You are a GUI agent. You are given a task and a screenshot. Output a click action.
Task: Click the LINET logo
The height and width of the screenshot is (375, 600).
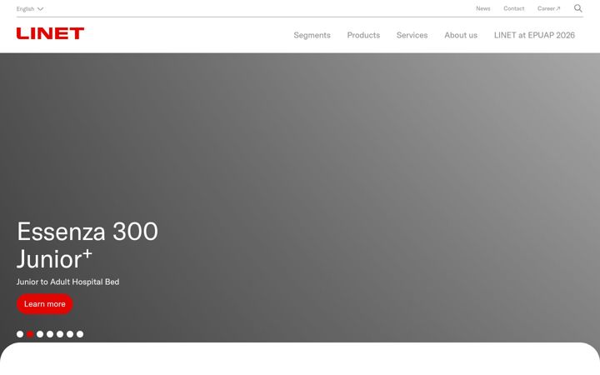[x=50, y=33]
